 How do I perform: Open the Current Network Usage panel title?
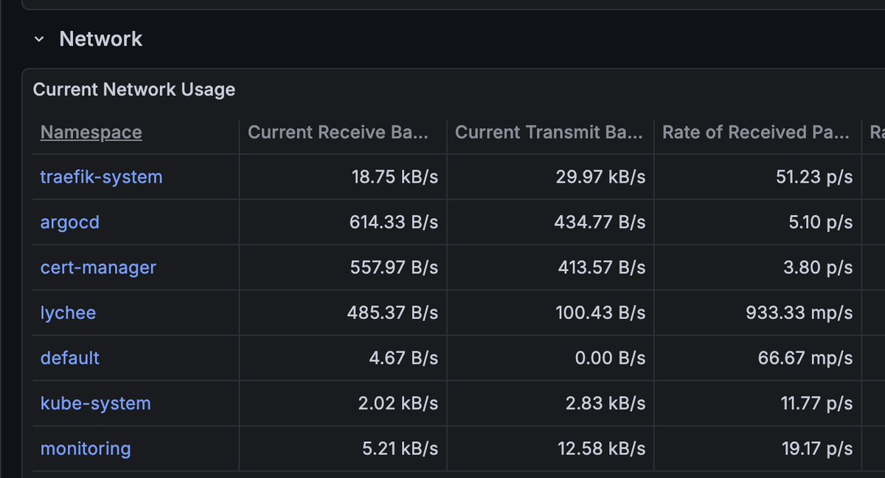pyautogui.click(x=134, y=90)
